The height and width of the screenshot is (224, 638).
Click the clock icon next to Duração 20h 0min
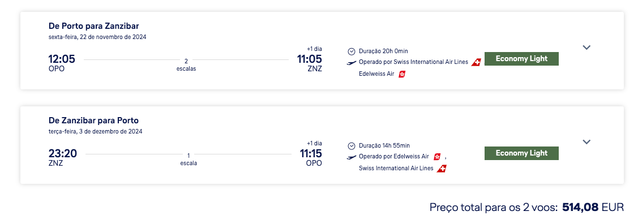[352, 51]
